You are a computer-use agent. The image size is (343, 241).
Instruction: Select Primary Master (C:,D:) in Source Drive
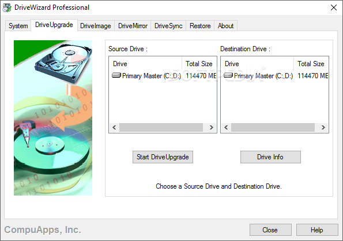pyautogui.click(x=152, y=76)
